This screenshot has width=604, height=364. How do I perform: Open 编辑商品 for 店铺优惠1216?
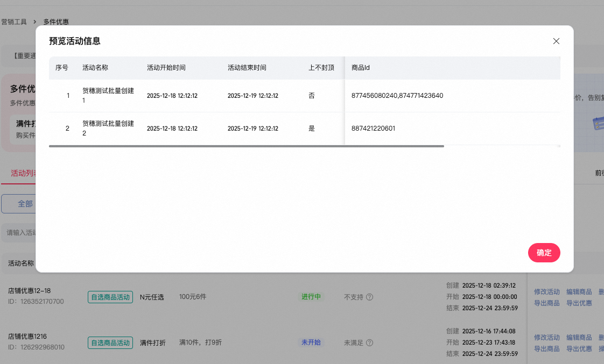579,338
